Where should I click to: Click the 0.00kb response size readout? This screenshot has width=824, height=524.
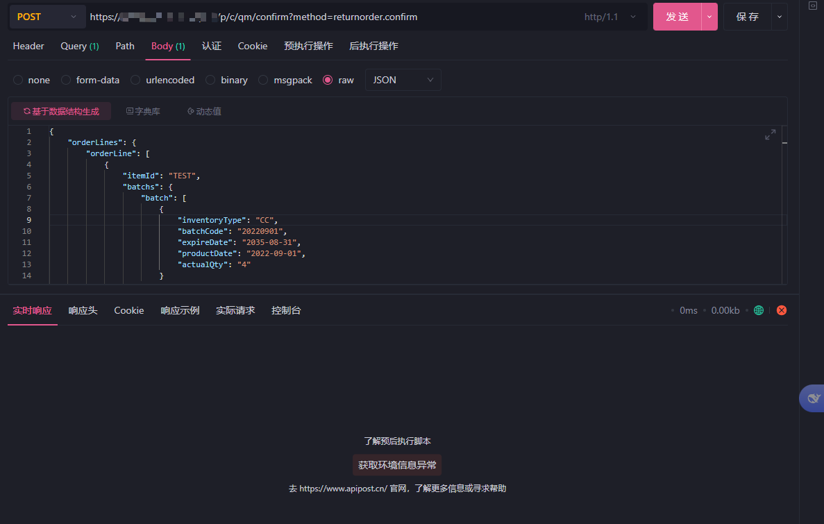(725, 311)
